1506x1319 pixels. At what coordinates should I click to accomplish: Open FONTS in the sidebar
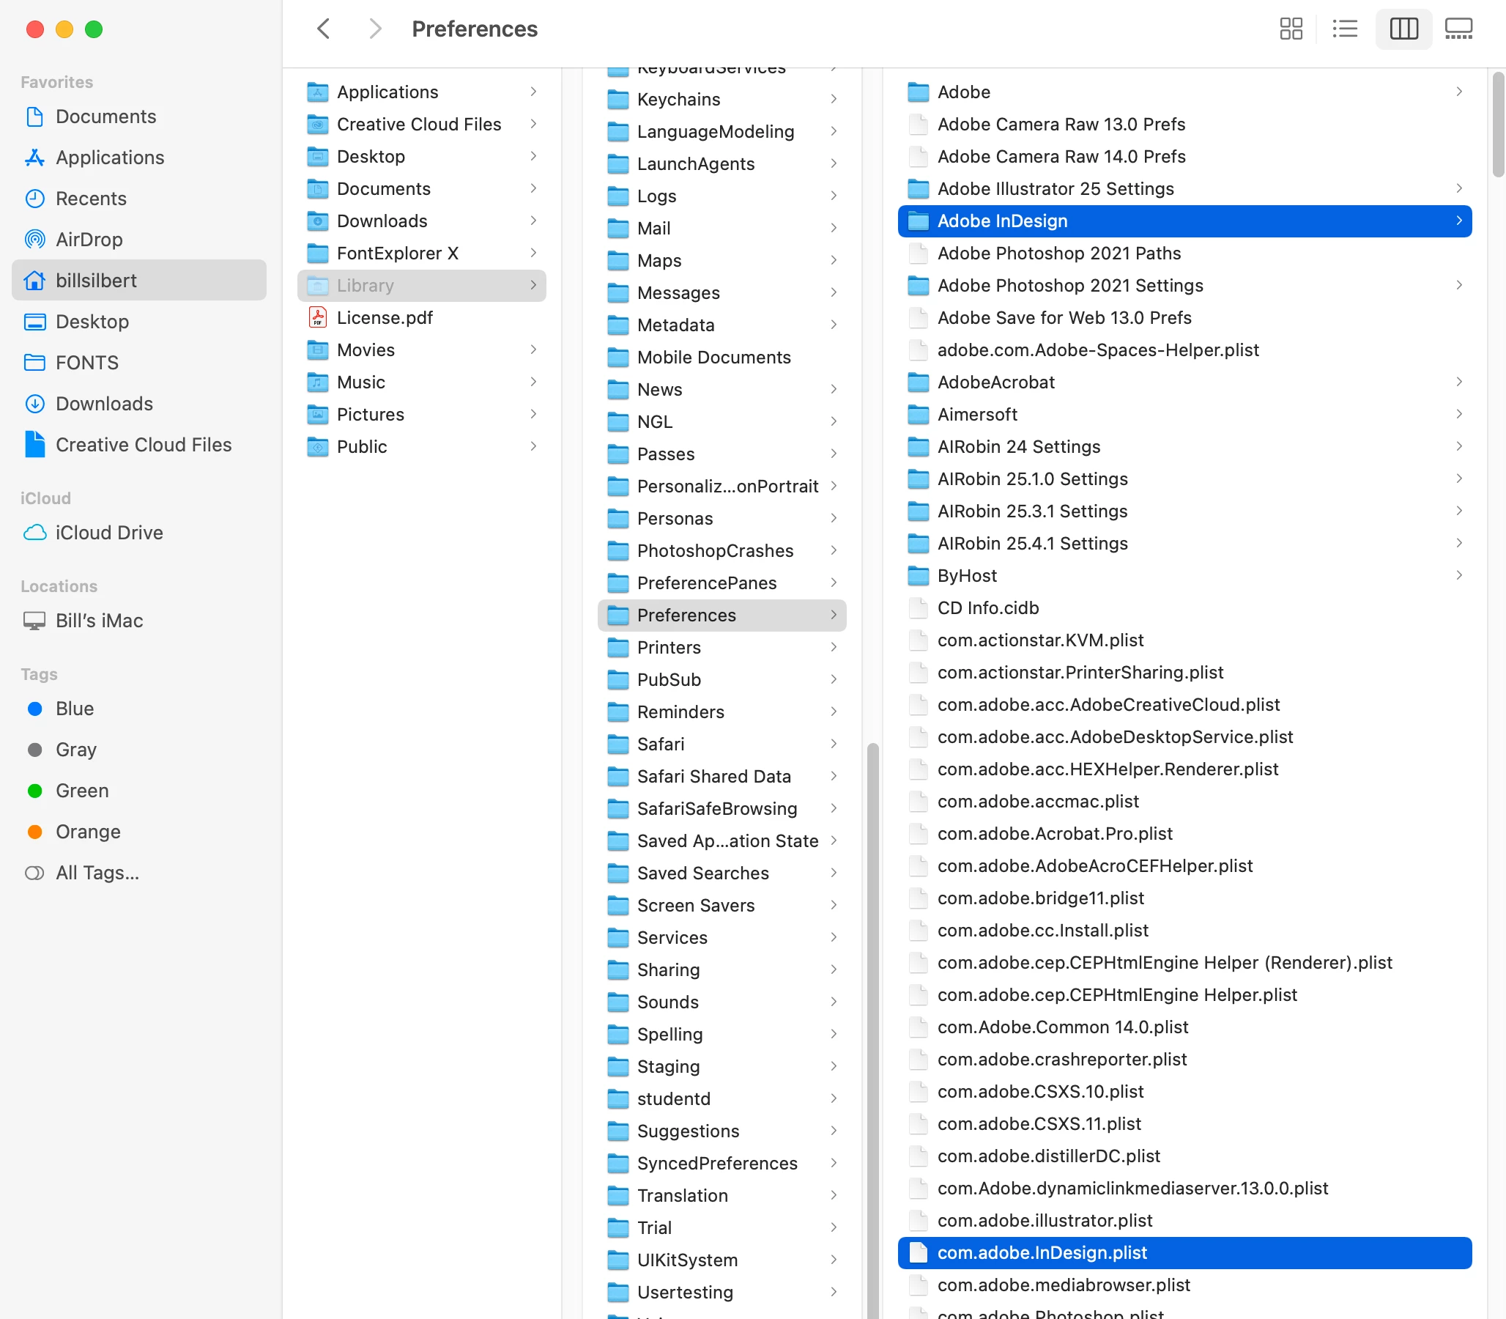(x=87, y=362)
